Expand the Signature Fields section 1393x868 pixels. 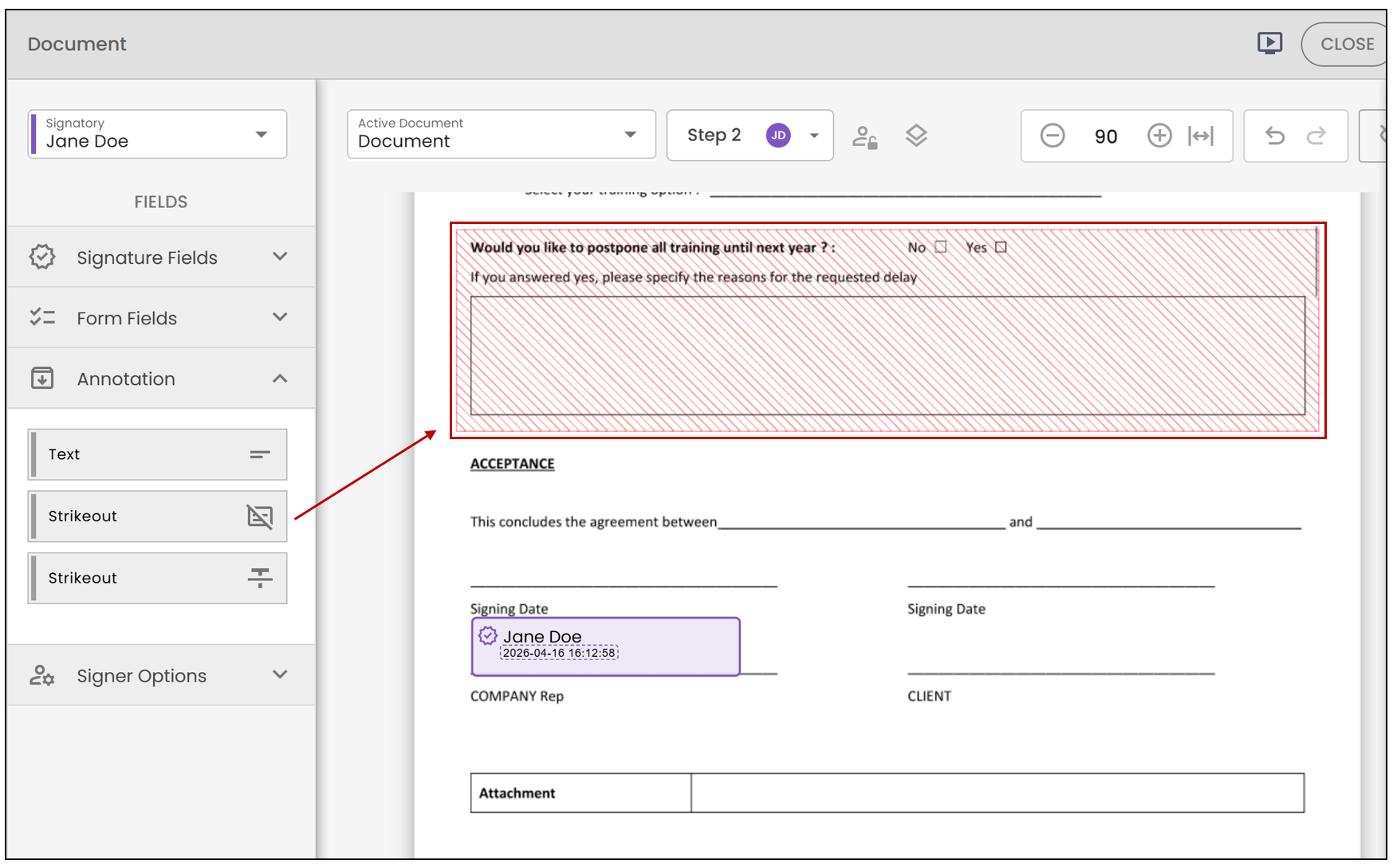click(x=161, y=257)
